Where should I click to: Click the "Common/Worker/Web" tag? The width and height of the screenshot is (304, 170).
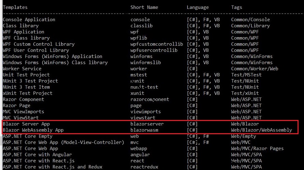(x=255, y=69)
